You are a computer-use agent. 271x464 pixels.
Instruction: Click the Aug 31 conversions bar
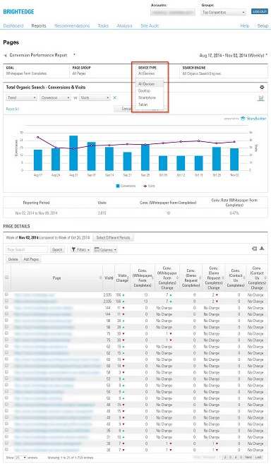(x=73, y=153)
